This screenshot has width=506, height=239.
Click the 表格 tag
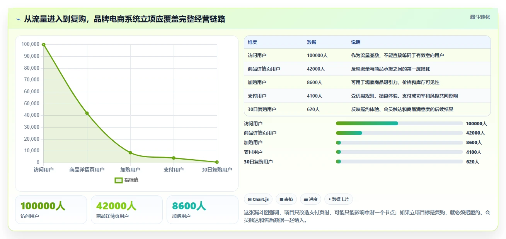click(x=286, y=199)
